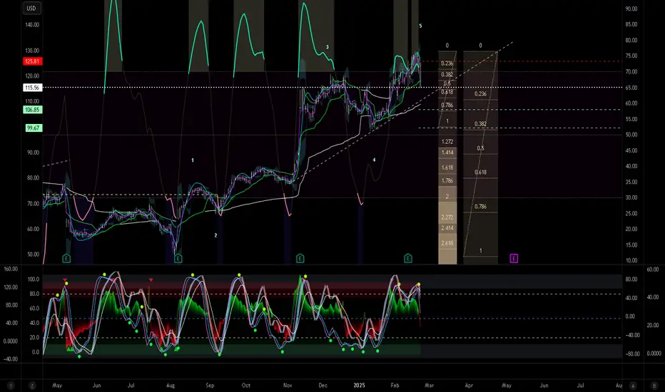665x392 pixels.
Task: Select the white 115.56 price label
Action: click(x=32, y=88)
